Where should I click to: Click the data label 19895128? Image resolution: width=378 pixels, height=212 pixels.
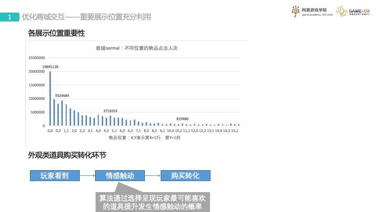pos(50,67)
